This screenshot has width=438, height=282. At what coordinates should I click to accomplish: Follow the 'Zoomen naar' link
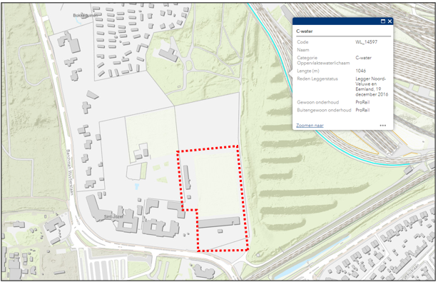pos(310,126)
